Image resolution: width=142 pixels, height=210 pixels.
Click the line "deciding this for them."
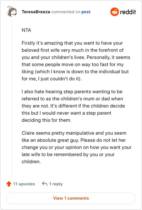(x=47, y=120)
